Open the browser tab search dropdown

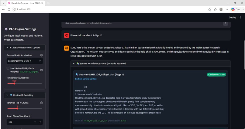coord(3,3)
